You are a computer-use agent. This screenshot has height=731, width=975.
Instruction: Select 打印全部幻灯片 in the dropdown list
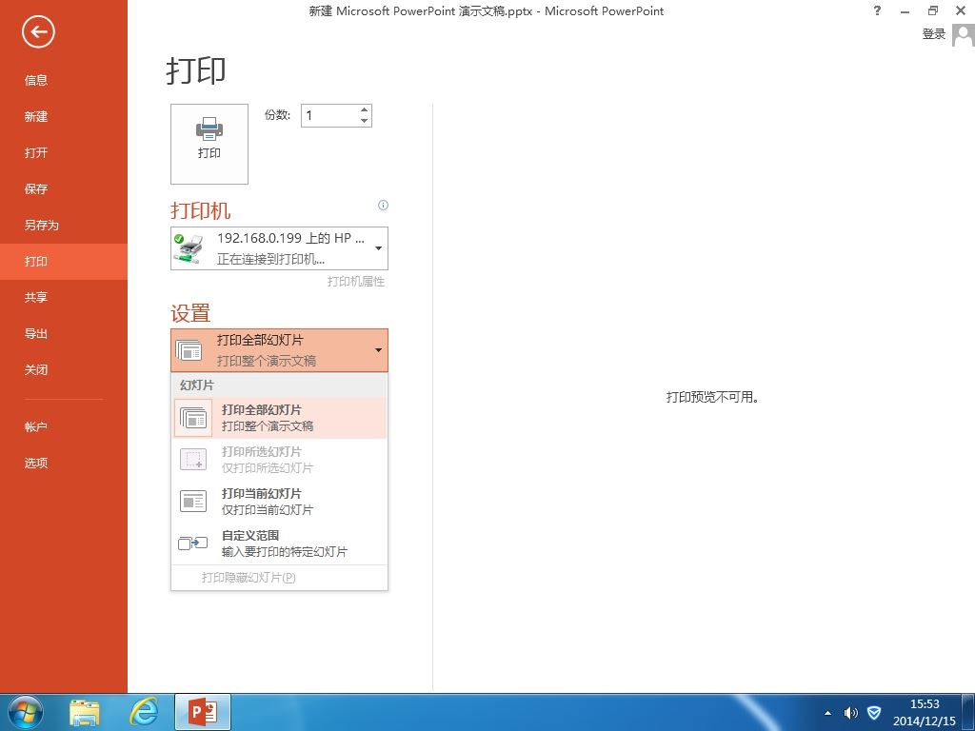[x=279, y=418]
